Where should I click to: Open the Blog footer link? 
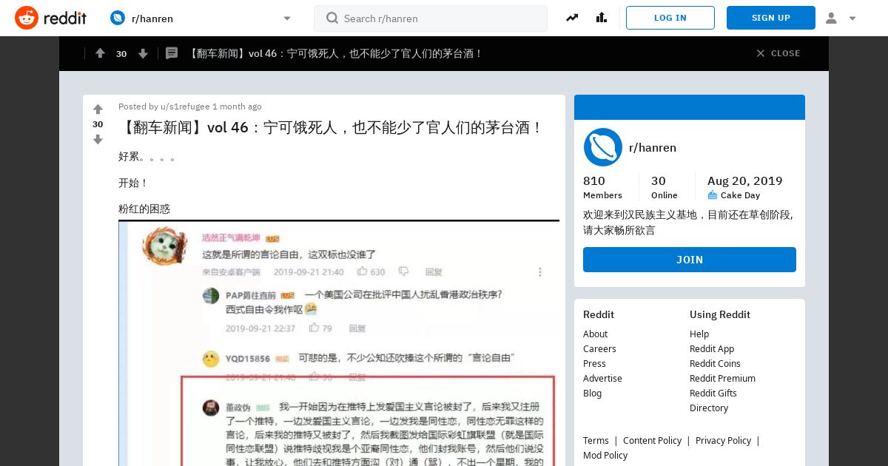point(592,393)
